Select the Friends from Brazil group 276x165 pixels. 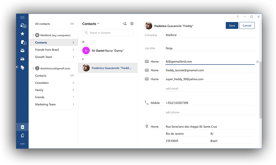coord(47,50)
